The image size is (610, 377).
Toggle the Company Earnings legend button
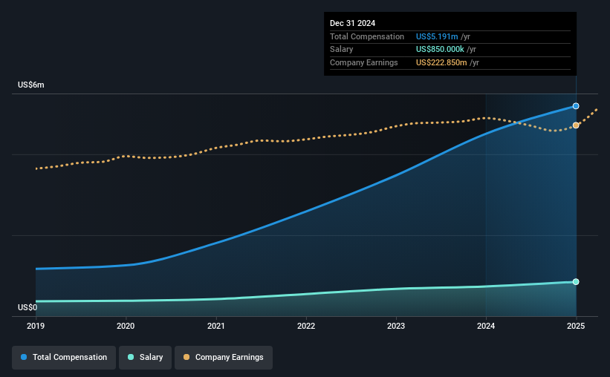(x=224, y=357)
